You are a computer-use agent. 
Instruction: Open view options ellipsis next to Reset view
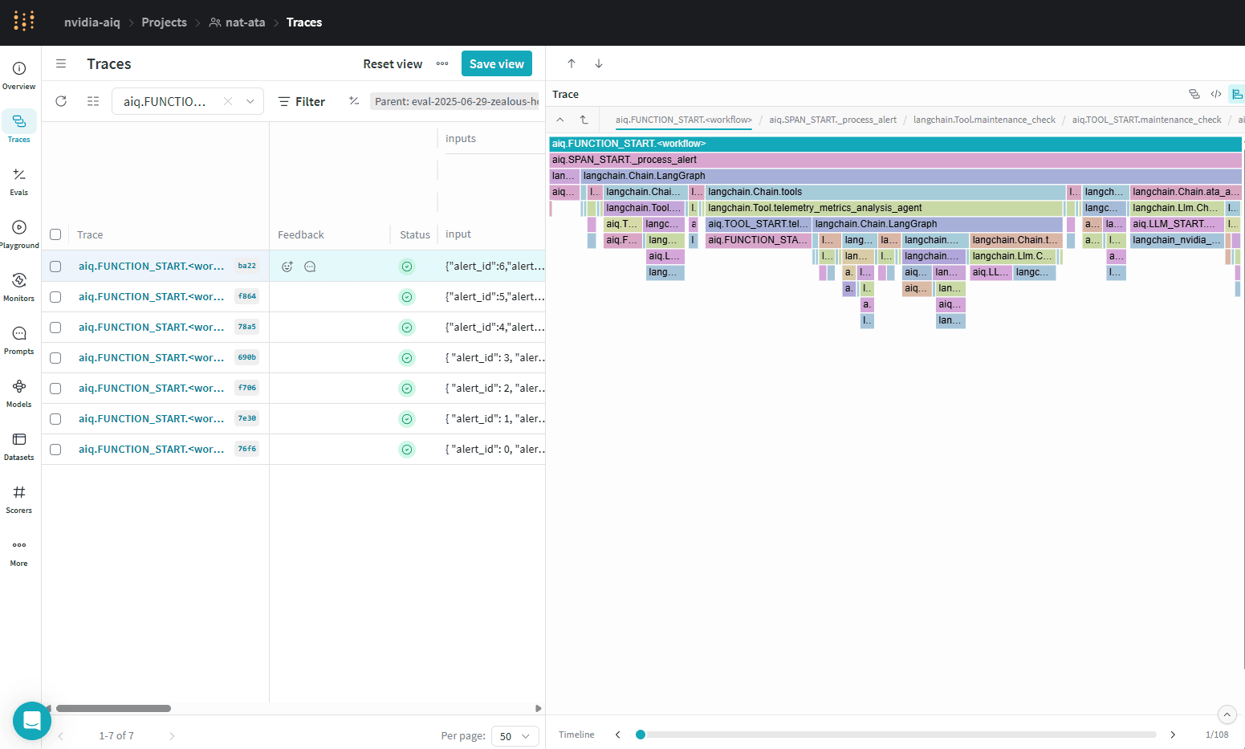(442, 63)
